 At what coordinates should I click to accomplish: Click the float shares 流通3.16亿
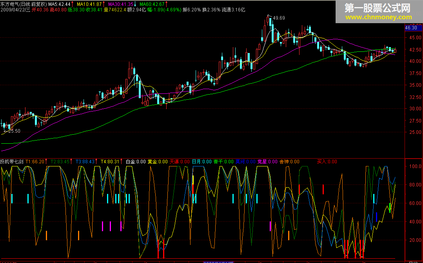point(233,10)
